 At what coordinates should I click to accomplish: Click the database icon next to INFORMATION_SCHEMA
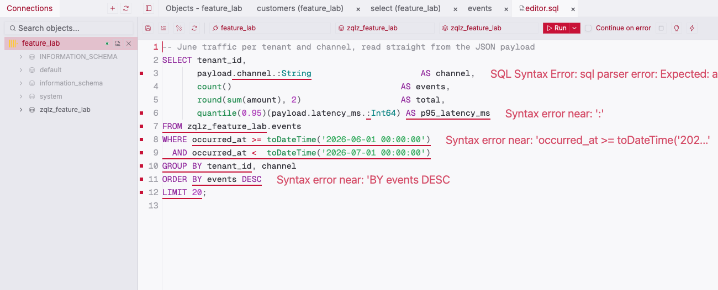(x=32, y=57)
